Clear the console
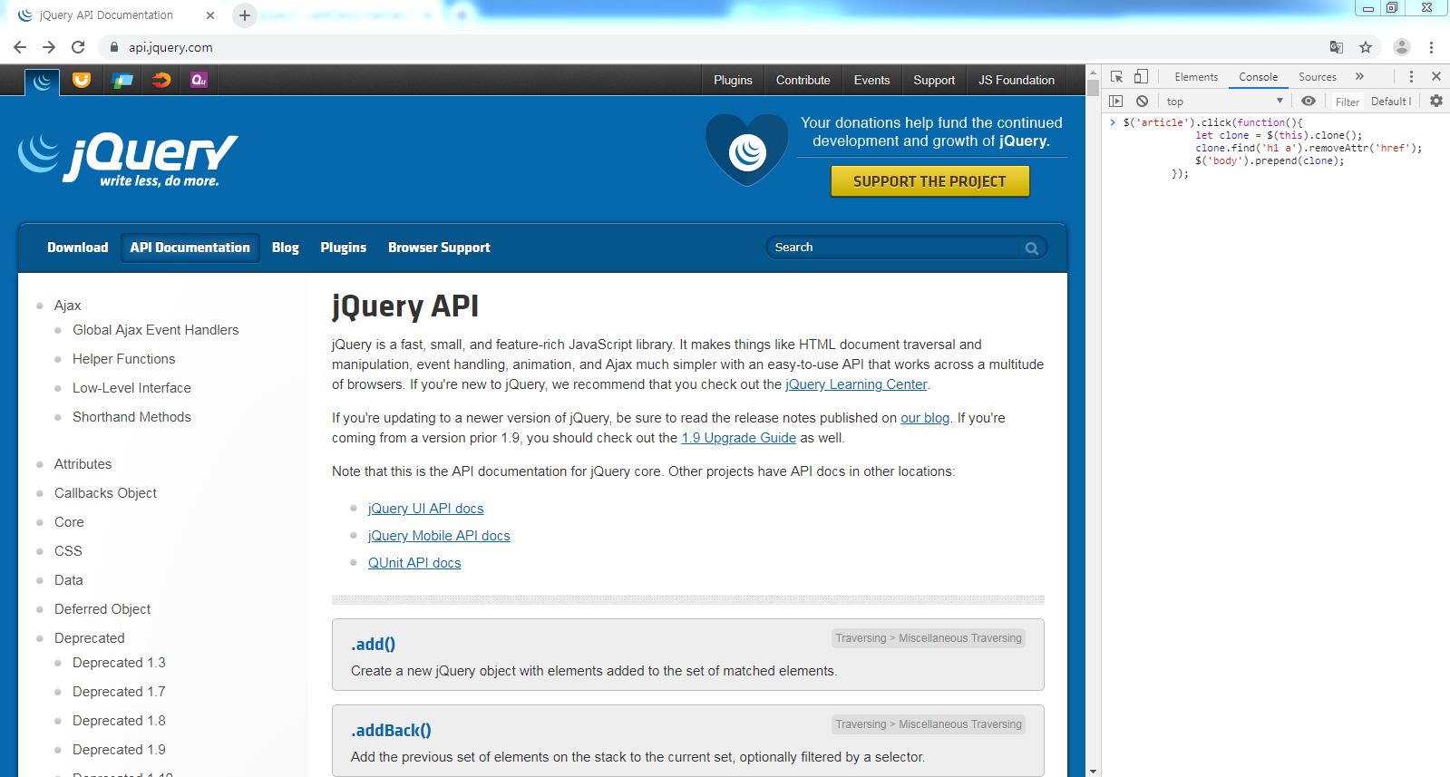Image resolution: width=1450 pixels, height=777 pixels. pos(1143,102)
